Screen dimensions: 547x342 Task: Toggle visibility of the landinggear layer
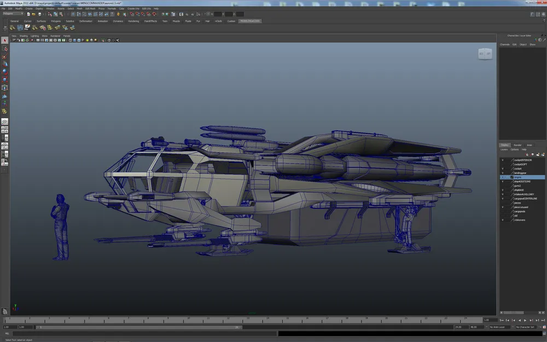click(x=503, y=173)
